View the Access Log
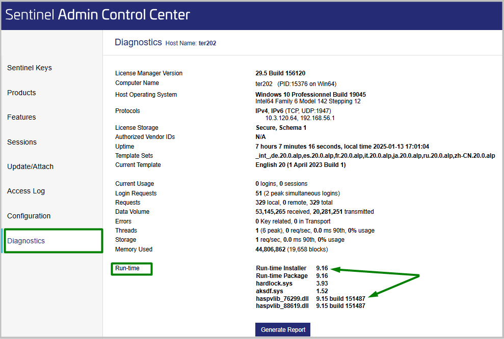 coord(26,191)
